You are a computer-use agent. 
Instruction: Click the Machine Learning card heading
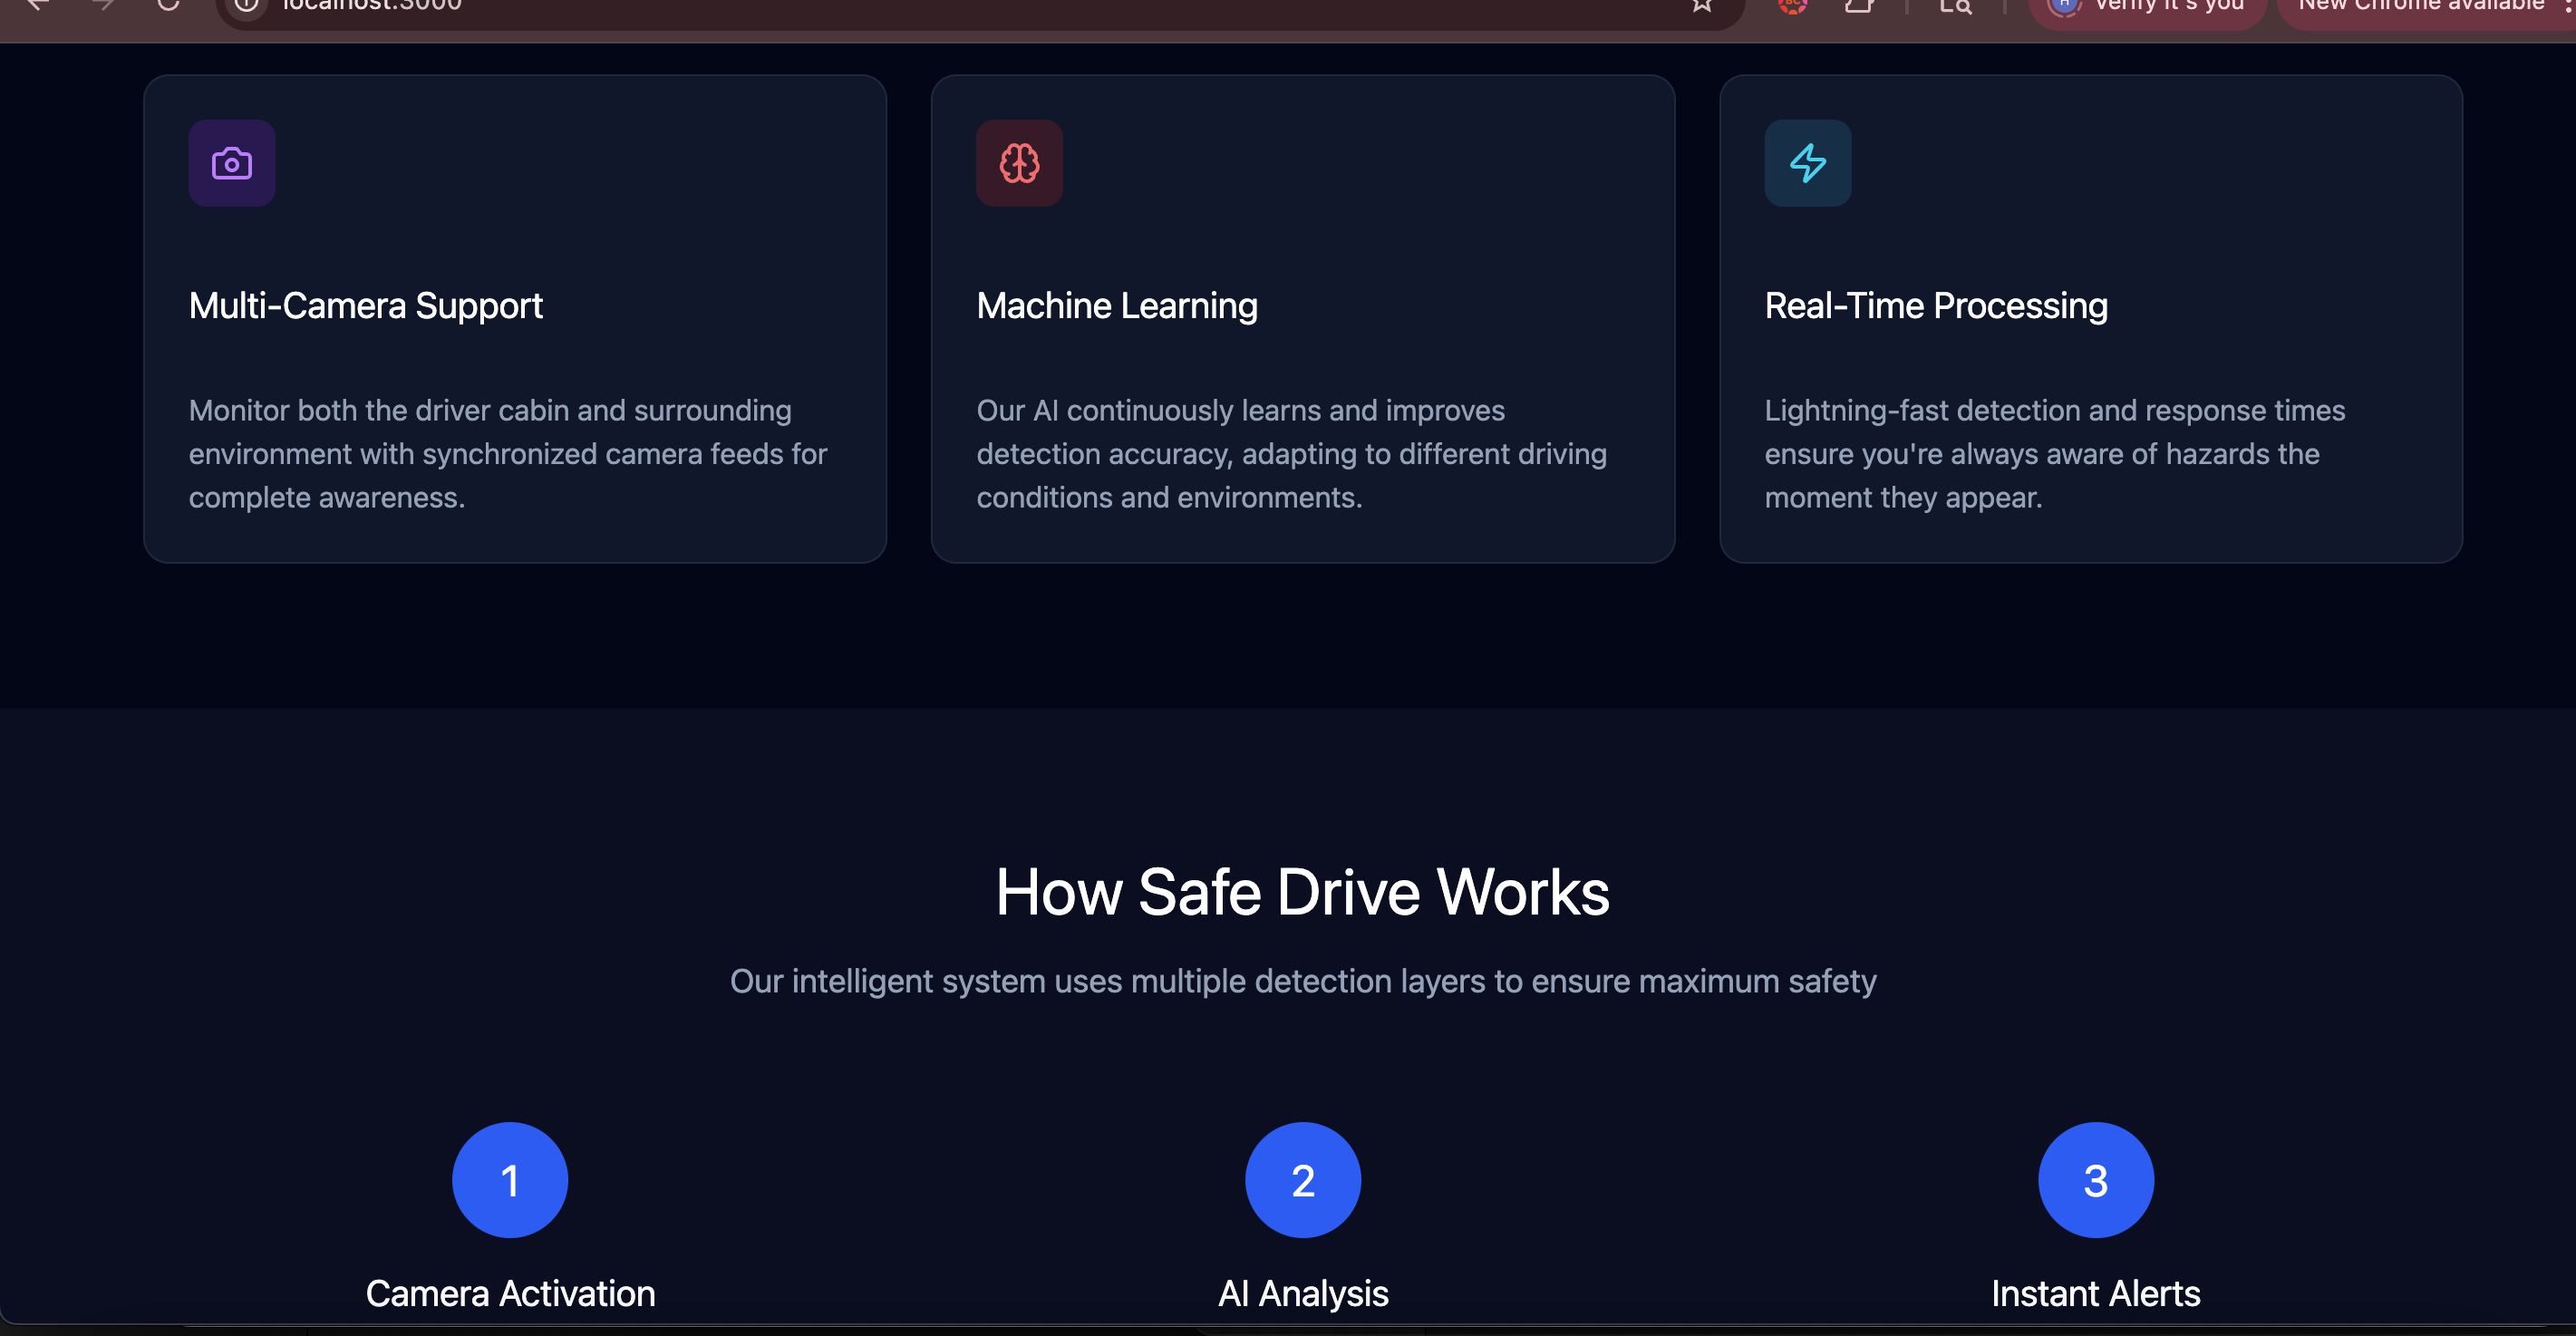point(1116,306)
